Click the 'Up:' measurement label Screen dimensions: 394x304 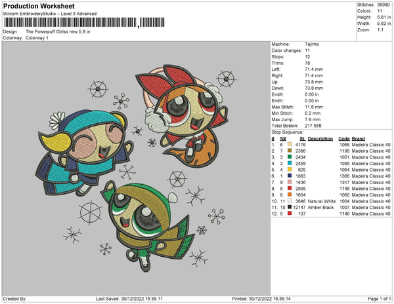(x=274, y=82)
